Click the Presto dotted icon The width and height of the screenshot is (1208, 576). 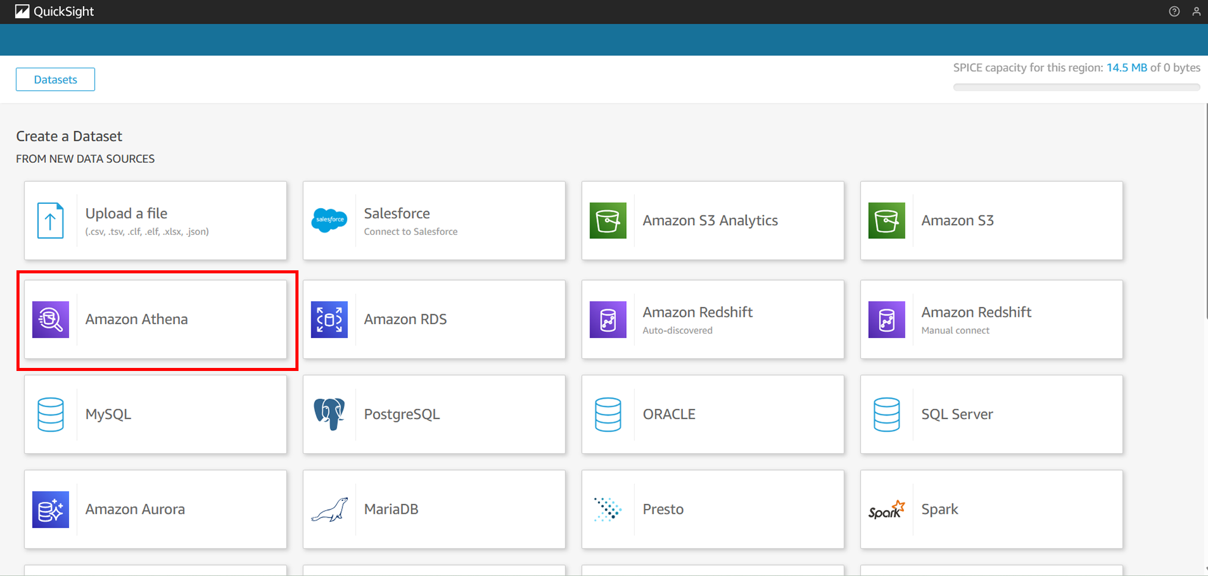[607, 509]
